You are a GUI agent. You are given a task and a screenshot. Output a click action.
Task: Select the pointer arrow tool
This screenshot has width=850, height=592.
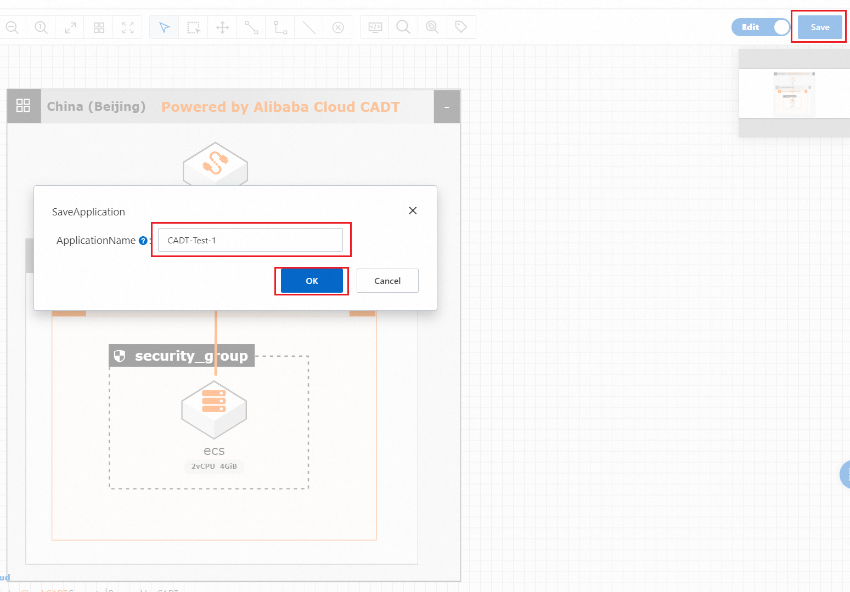pyautogui.click(x=164, y=27)
